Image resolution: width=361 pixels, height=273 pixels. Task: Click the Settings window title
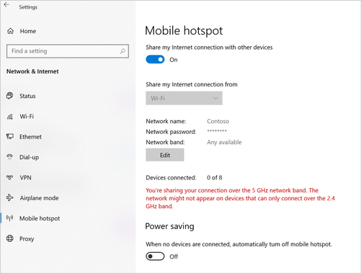[x=28, y=7]
